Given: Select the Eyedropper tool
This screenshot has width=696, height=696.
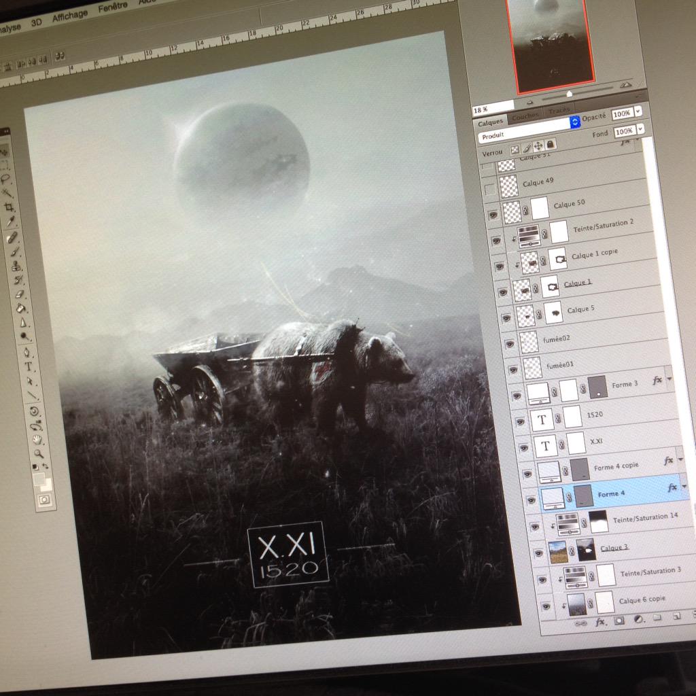Looking at the screenshot, I should point(11,222).
